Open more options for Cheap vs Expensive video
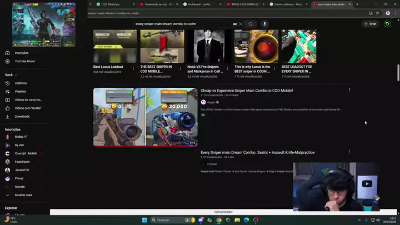The image size is (400, 225). click(x=349, y=90)
